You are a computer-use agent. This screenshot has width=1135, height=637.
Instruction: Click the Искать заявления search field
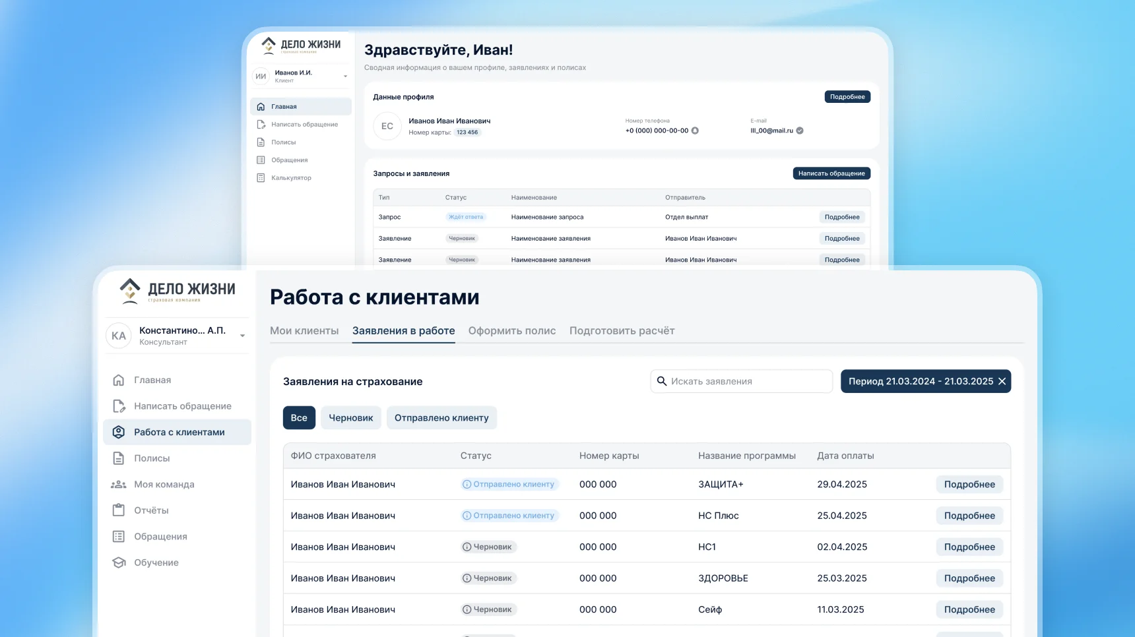[742, 381]
